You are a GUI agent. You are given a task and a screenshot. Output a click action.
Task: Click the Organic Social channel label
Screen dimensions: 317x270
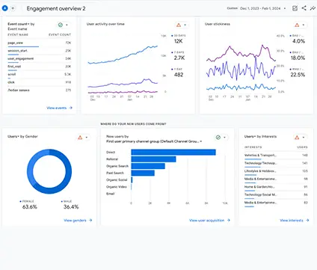coord(117,180)
